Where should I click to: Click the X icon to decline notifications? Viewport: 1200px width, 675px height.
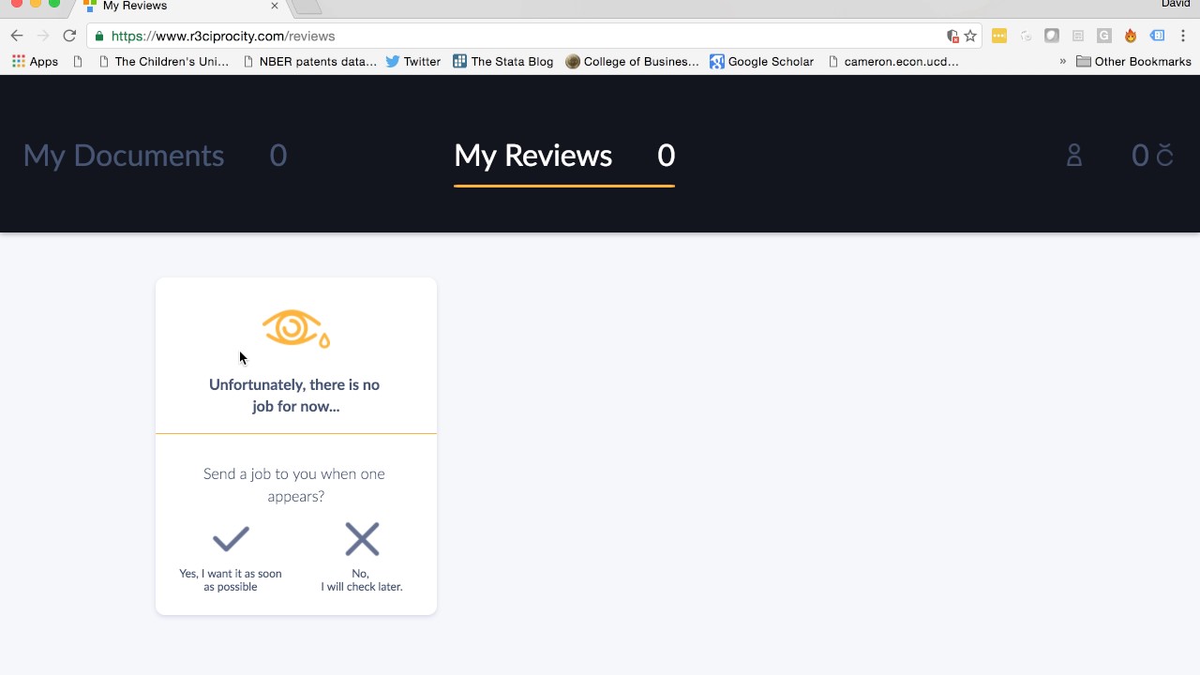pos(362,539)
